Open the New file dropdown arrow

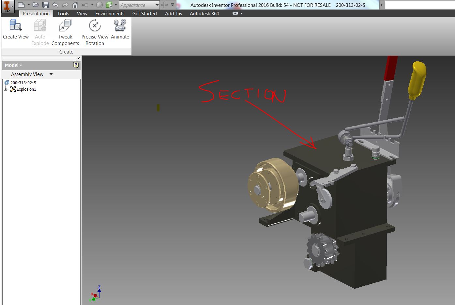(28, 5)
